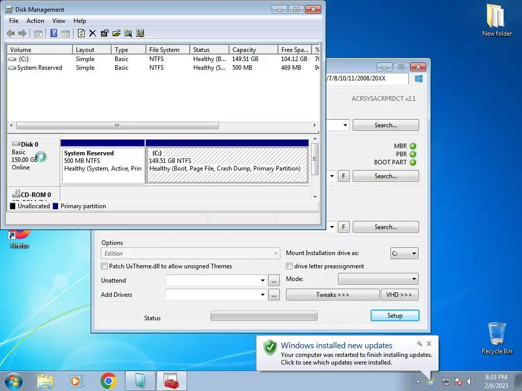
Task: Select the Firefox desktop shortcut
Action: point(19,239)
